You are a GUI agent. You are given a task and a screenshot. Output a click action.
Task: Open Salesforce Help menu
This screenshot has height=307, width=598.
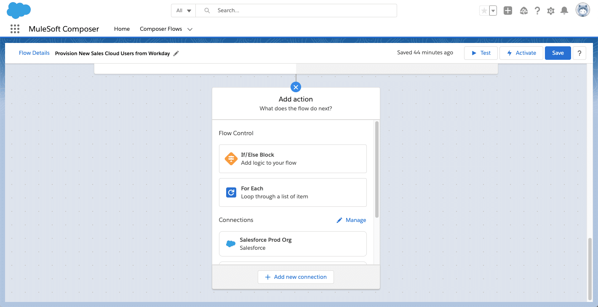[537, 11]
